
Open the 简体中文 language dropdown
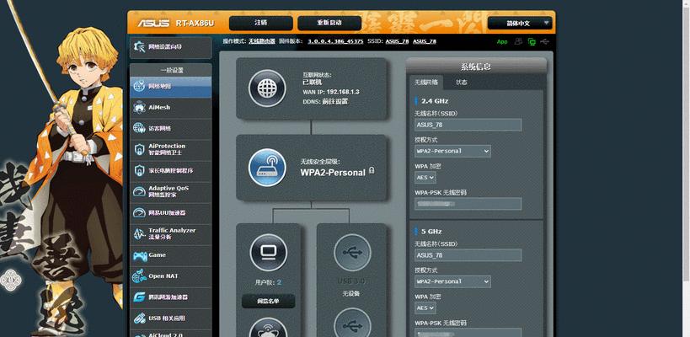click(x=520, y=24)
